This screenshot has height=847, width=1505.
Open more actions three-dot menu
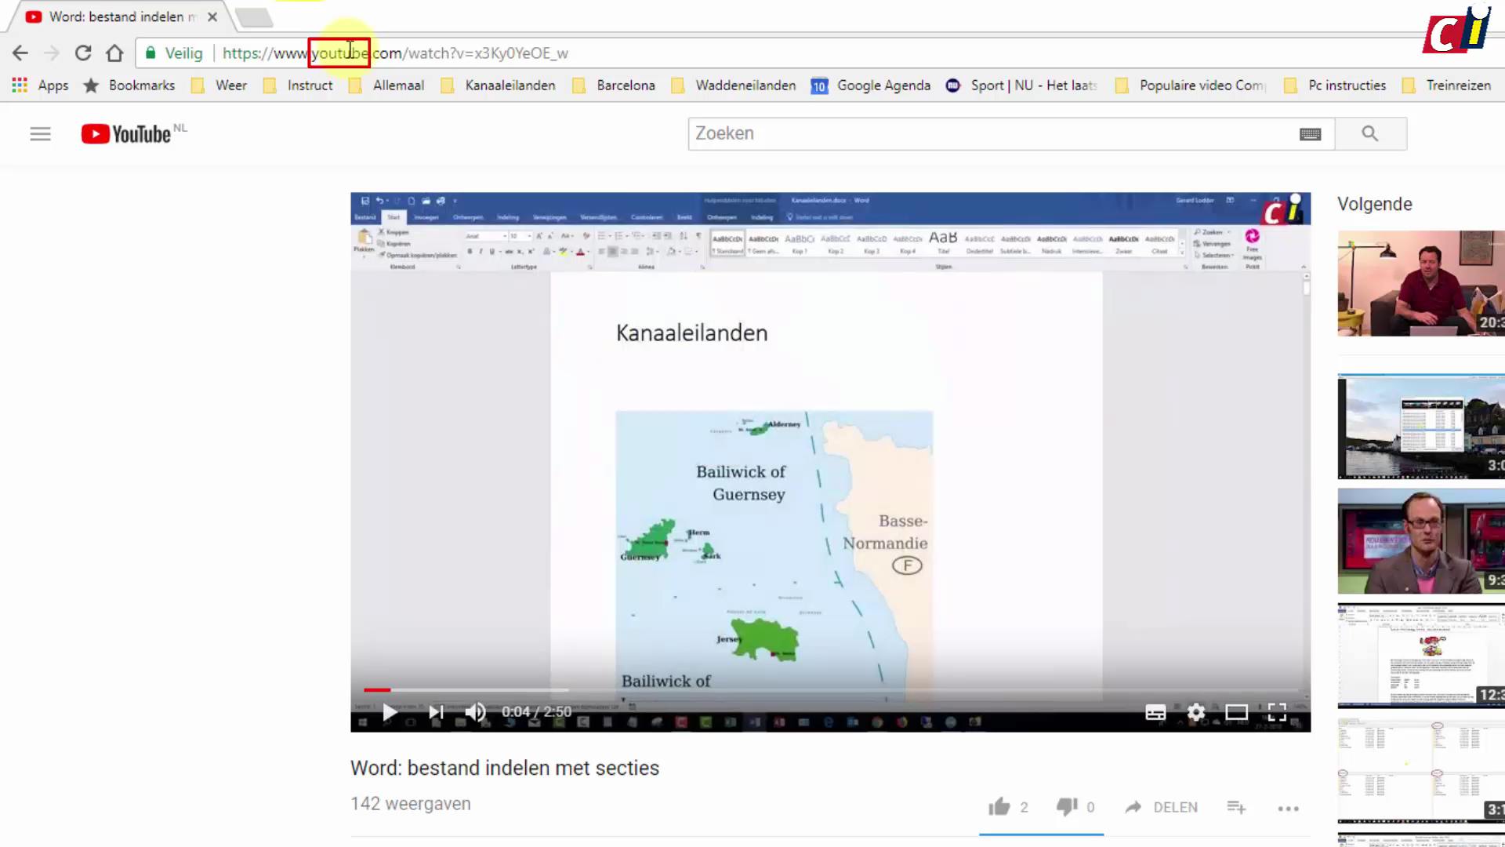(x=1289, y=808)
